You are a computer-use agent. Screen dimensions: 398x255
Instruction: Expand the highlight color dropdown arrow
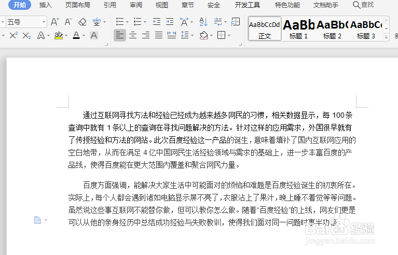(66, 35)
